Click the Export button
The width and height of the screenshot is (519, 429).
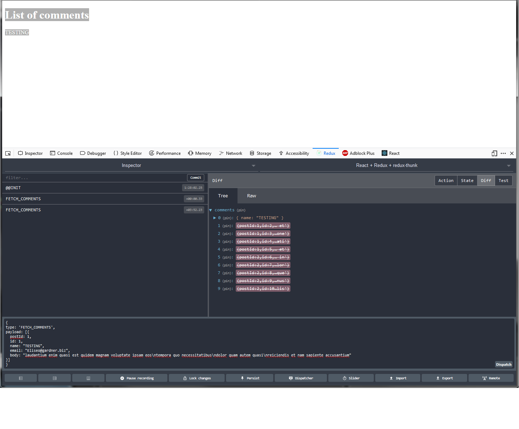point(444,378)
